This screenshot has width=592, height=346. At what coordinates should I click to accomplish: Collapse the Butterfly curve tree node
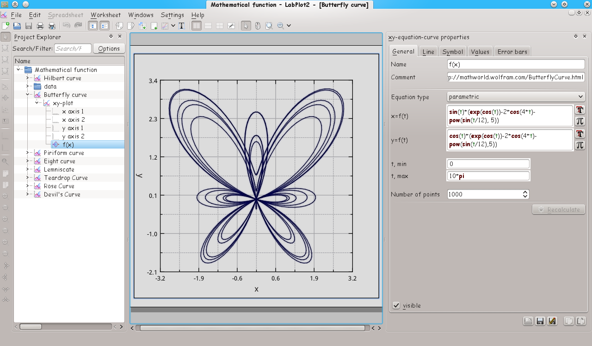click(28, 95)
